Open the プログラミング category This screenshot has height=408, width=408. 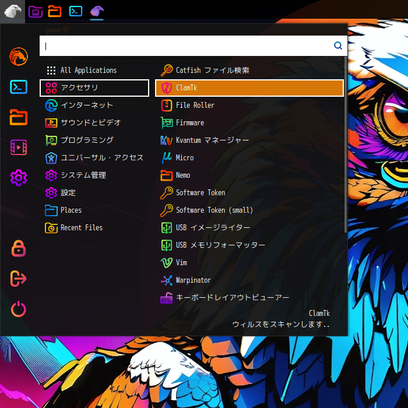(x=94, y=140)
